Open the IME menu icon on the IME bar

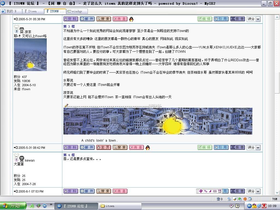[220, 191]
